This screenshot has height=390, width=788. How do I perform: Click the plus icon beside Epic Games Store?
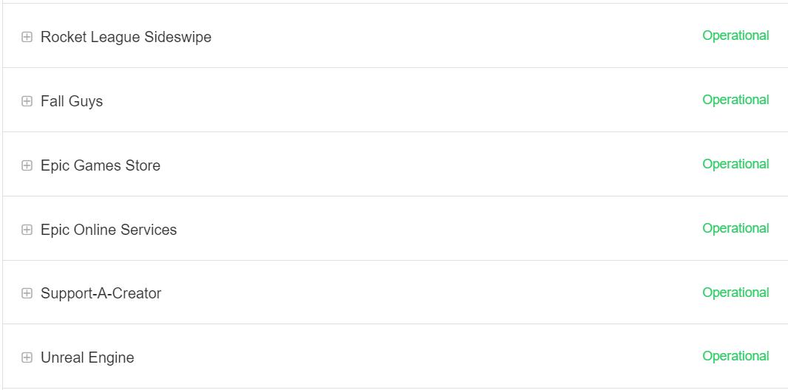pos(27,165)
